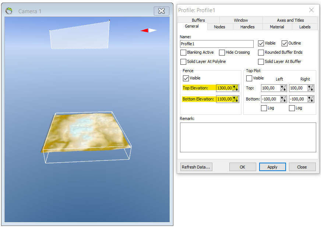Screen dimensions: 321x227
Task: Enable Rounded Buffer Ends checkbox
Action: point(261,53)
